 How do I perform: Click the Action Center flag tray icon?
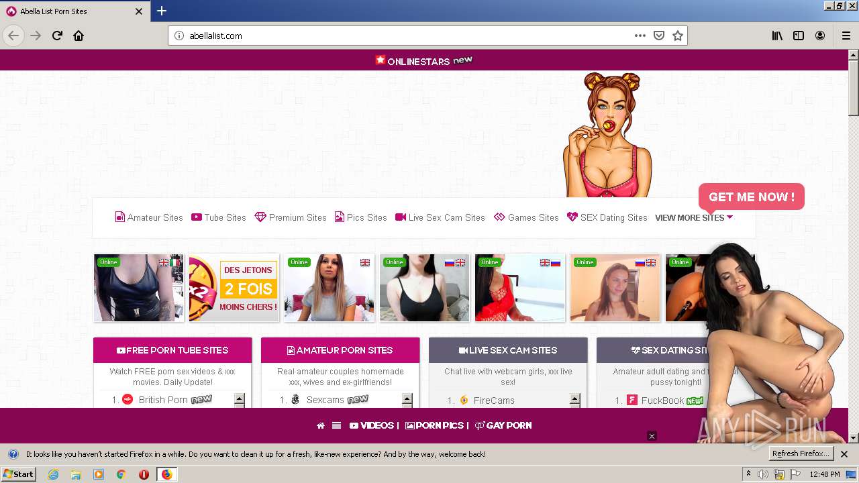click(795, 474)
